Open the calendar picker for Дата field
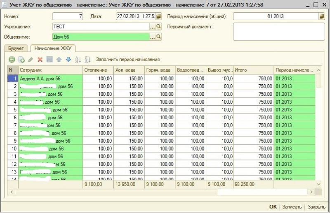The height and width of the screenshot is (213, 330). pyautogui.click(x=158, y=16)
